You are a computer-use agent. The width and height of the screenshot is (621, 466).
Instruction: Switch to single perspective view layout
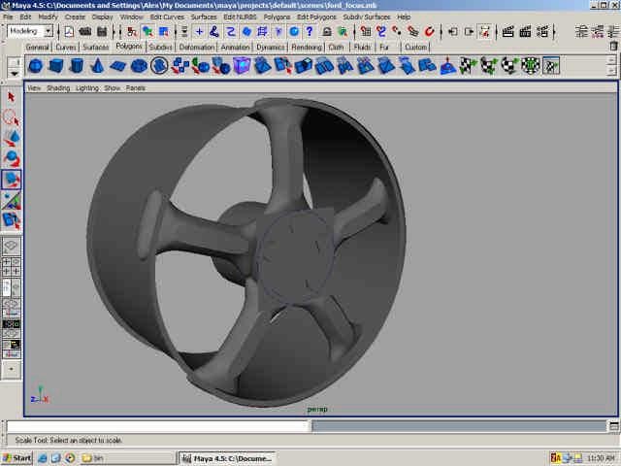click(12, 247)
